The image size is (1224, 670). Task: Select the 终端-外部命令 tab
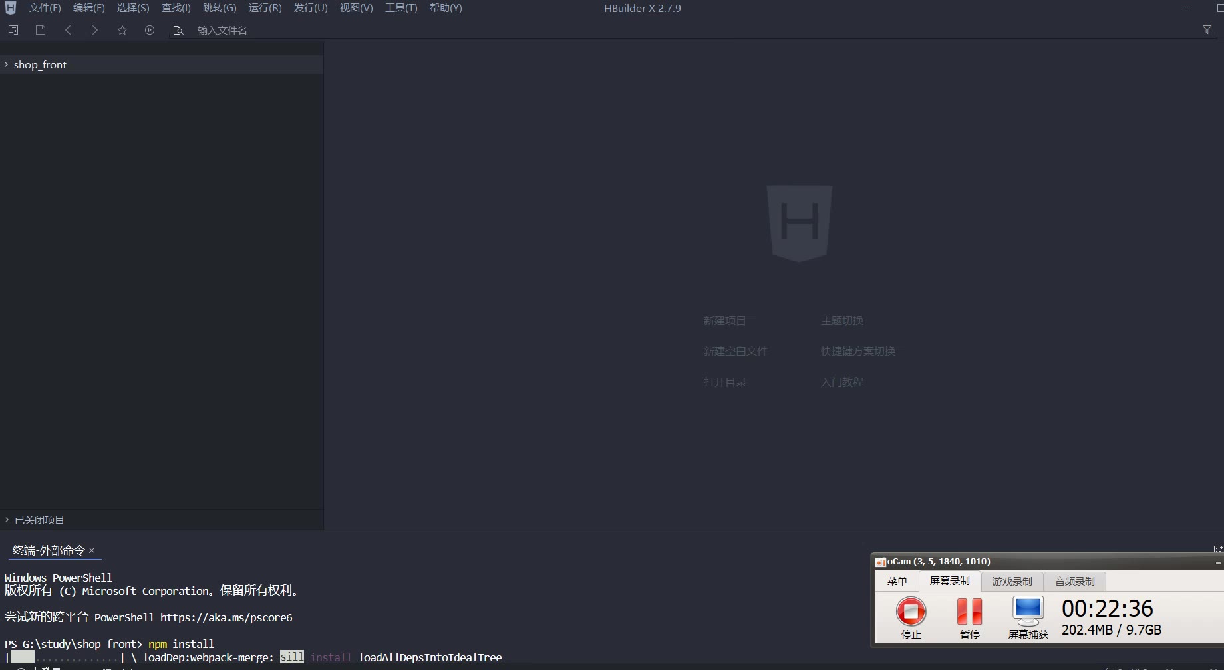49,550
